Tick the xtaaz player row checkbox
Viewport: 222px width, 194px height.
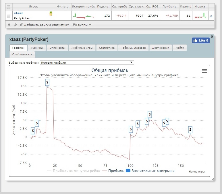pyautogui.click(x=9, y=16)
